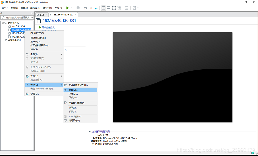Power on the VM with the green play icon
This screenshot has width=258, height=156.
(x=68, y=8)
